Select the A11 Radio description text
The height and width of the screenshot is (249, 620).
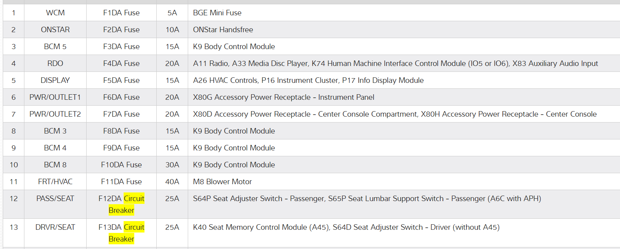click(x=395, y=64)
